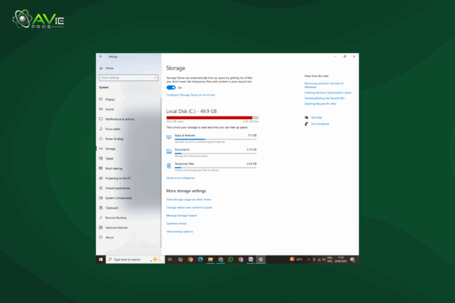Click the Get help chat icon
Viewport: 455px width, 303px height.
tap(306, 118)
